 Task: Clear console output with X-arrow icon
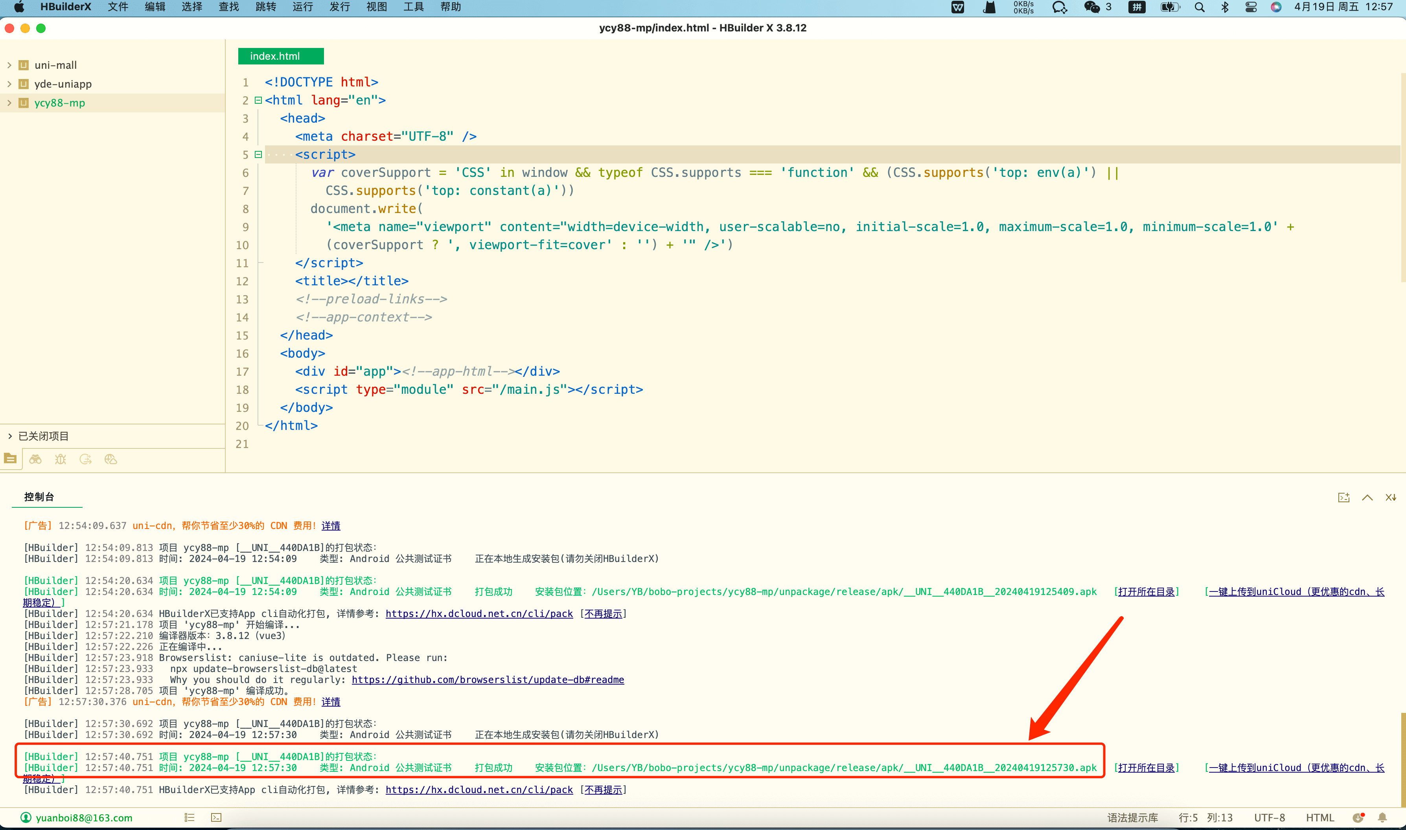coord(1390,497)
